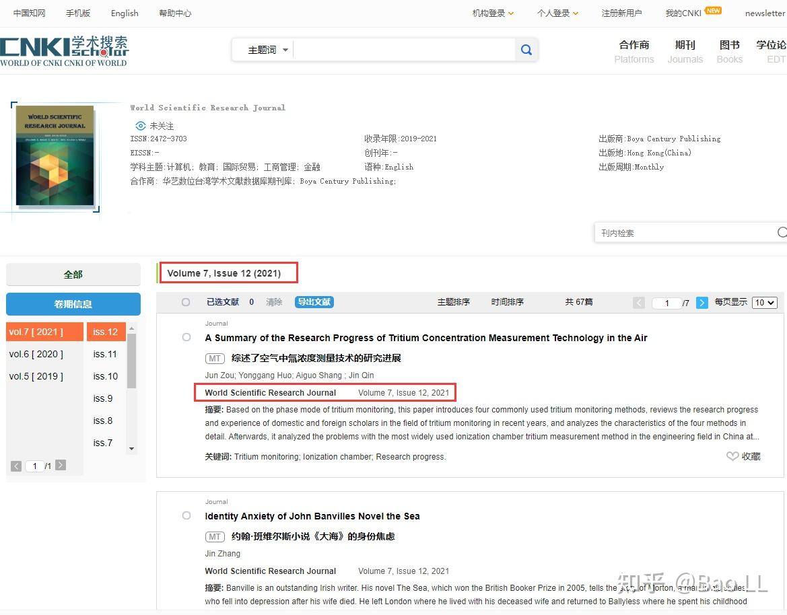This screenshot has height=615, width=787.
Task: Open 合作商 Platforms menu
Action: click(x=634, y=52)
